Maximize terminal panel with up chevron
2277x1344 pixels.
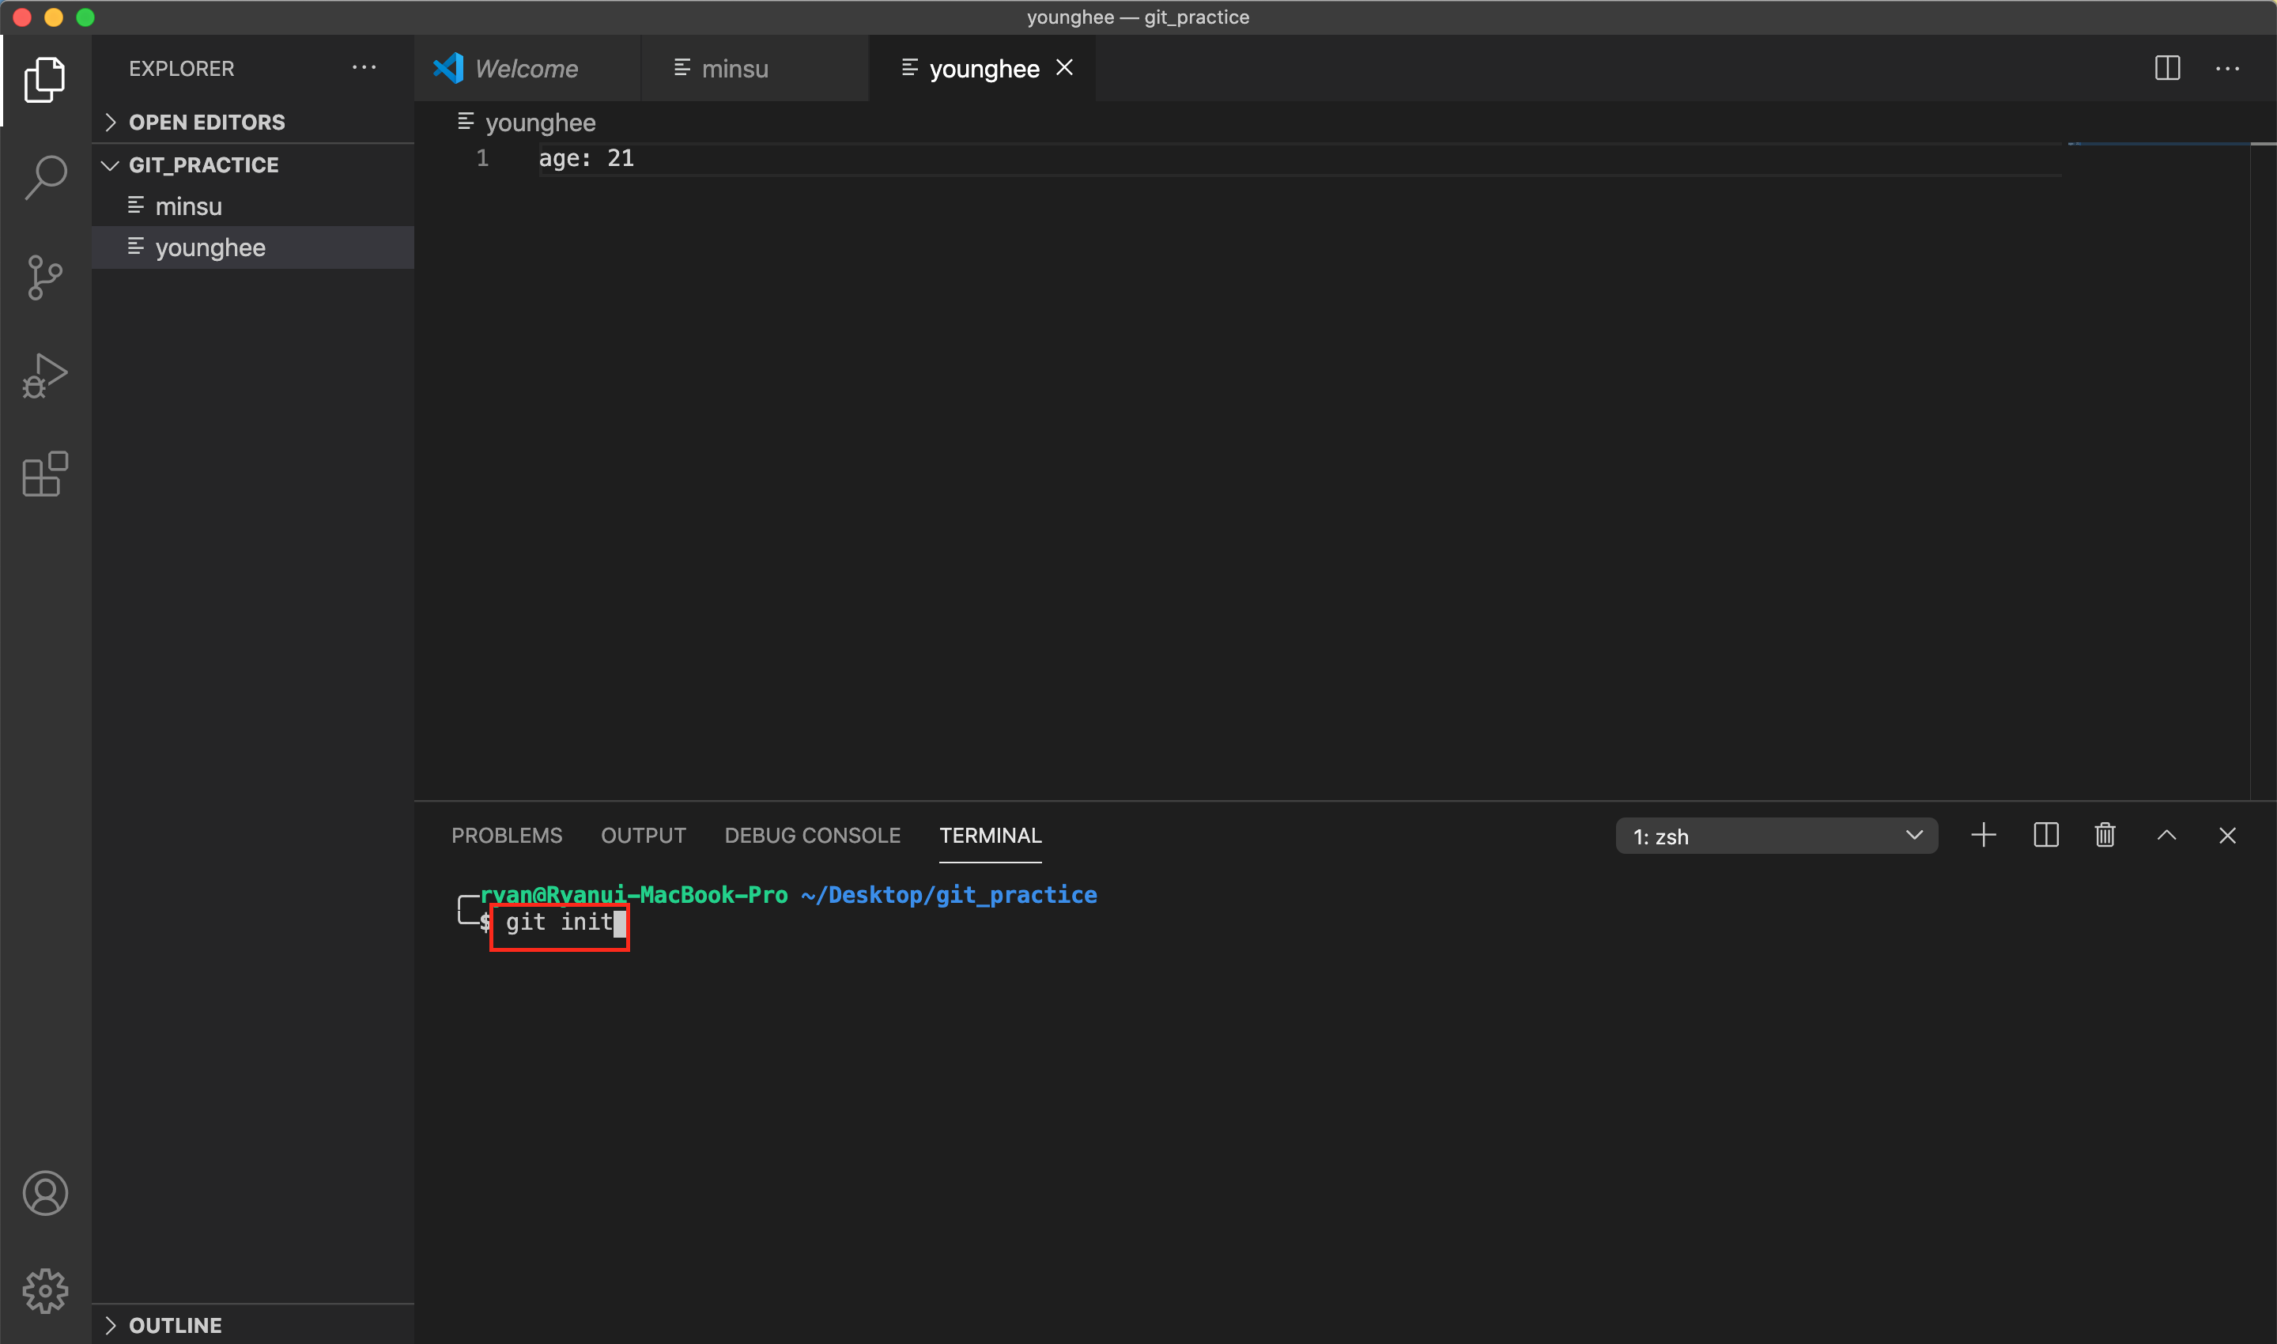(x=2166, y=835)
